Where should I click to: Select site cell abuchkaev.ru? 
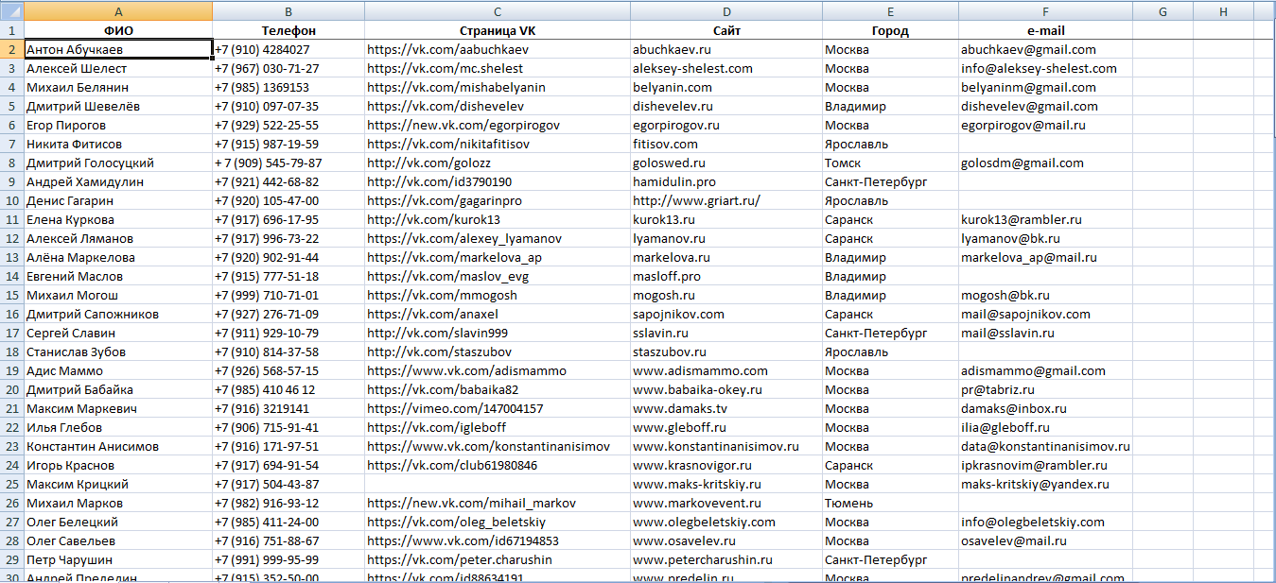[x=726, y=49]
